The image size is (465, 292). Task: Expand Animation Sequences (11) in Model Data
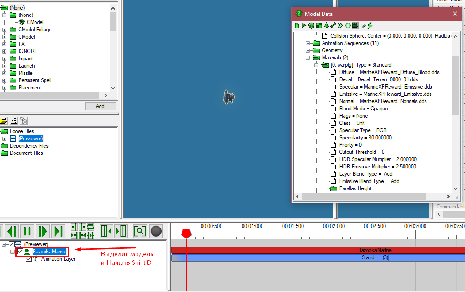[x=308, y=43]
